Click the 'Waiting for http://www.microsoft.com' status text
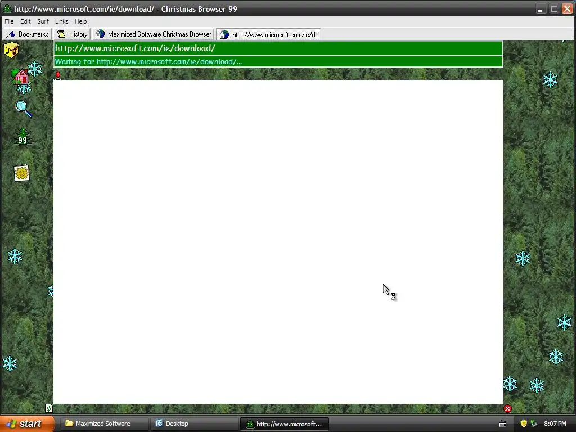 pyautogui.click(x=148, y=61)
